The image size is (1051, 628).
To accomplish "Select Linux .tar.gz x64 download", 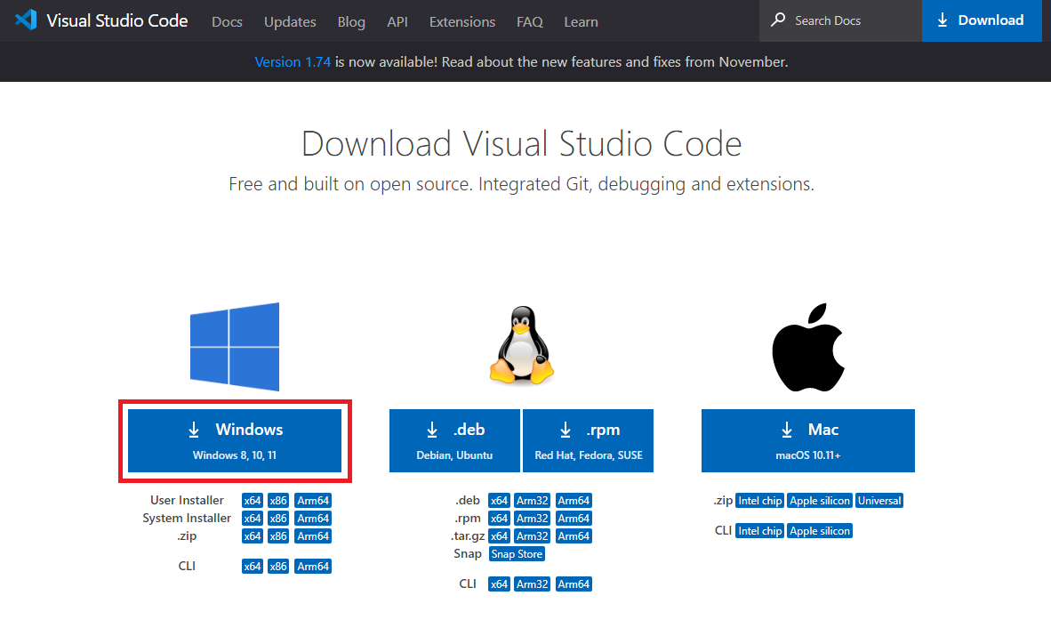I will [499, 536].
